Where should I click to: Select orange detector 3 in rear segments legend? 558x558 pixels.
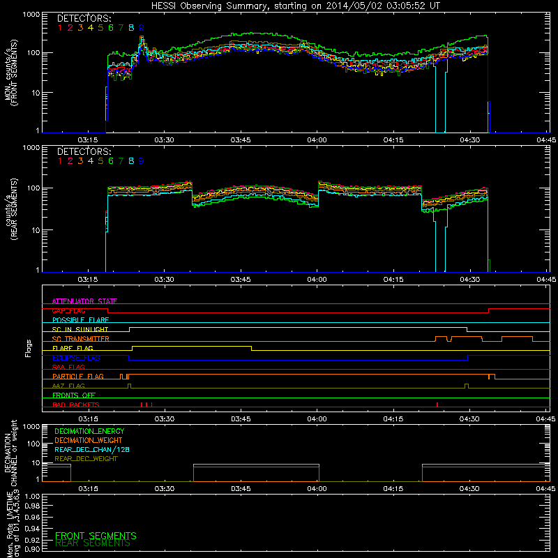click(x=80, y=161)
